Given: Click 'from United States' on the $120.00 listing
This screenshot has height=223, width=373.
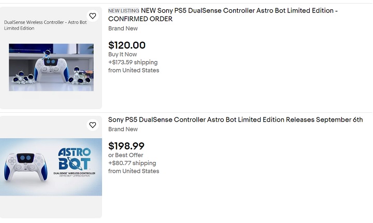Looking at the screenshot, I should click(x=134, y=70).
